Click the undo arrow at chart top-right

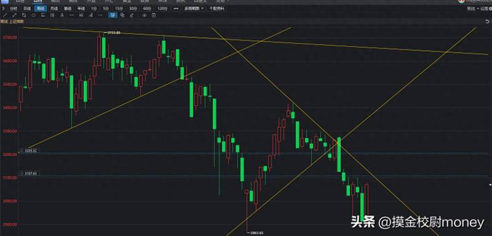point(487,22)
